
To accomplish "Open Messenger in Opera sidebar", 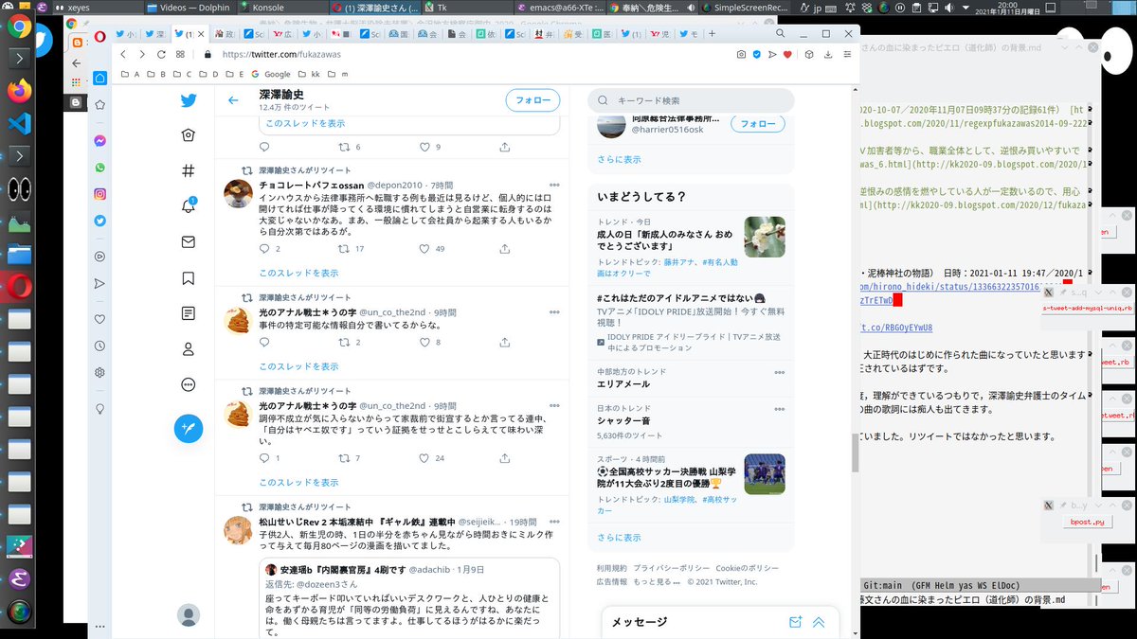I will [x=99, y=140].
